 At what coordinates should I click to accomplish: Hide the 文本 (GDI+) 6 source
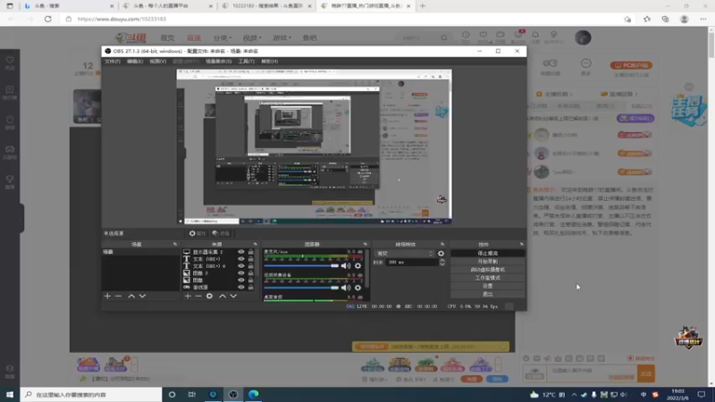pyautogui.click(x=241, y=265)
